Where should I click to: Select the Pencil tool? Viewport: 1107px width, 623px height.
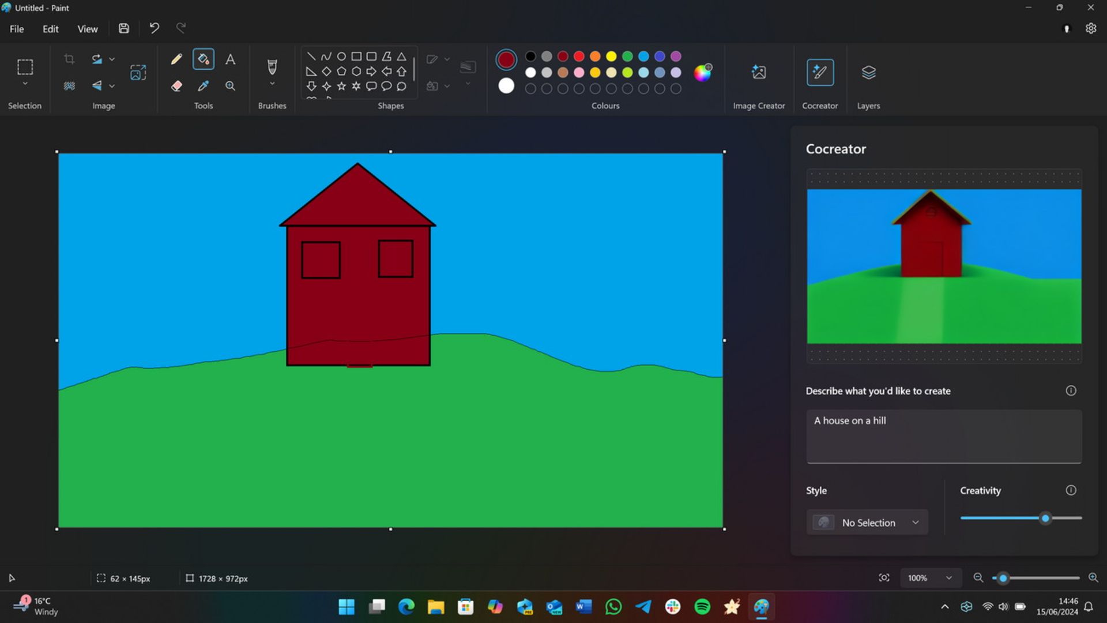176,59
